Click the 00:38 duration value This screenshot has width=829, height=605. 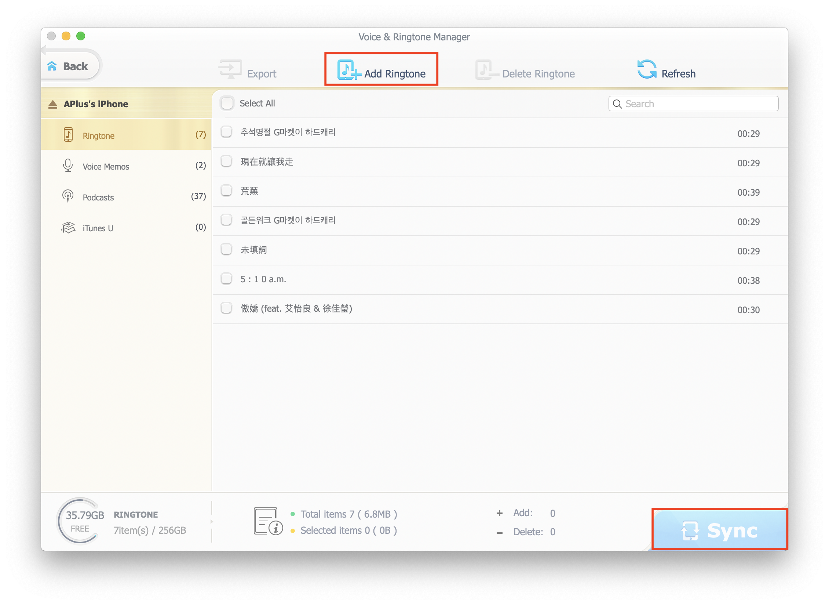pos(748,280)
